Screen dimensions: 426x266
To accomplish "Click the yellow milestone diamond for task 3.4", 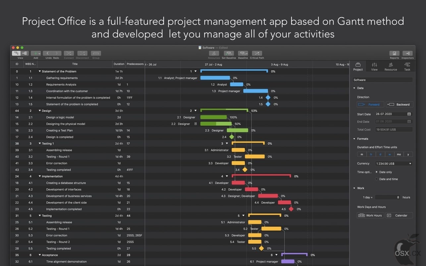I will pos(245,170).
